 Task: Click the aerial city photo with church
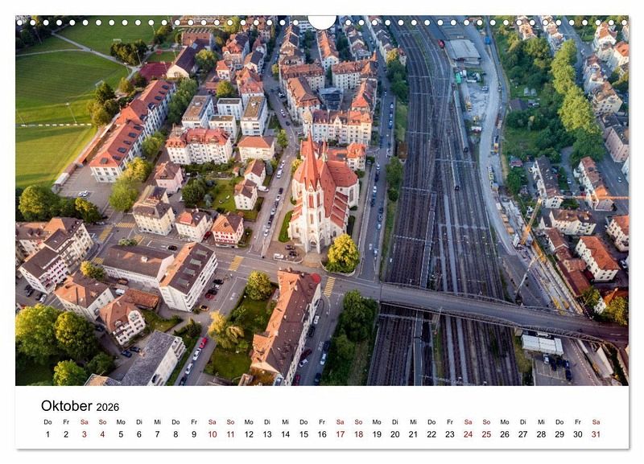pyautogui.click(x=322, y=200)
